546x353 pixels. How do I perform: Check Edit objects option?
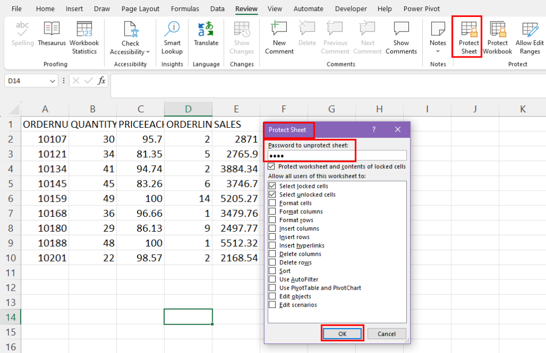(x=272, y=296)
